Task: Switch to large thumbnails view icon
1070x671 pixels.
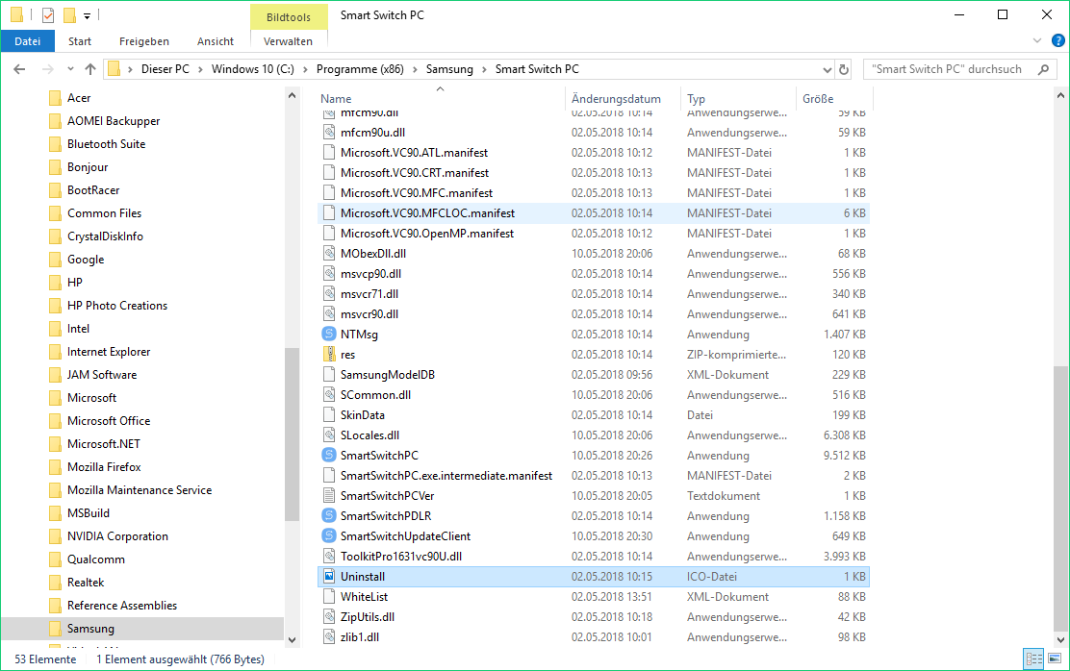Action: pyautogui.click(x=1055, y=659)
